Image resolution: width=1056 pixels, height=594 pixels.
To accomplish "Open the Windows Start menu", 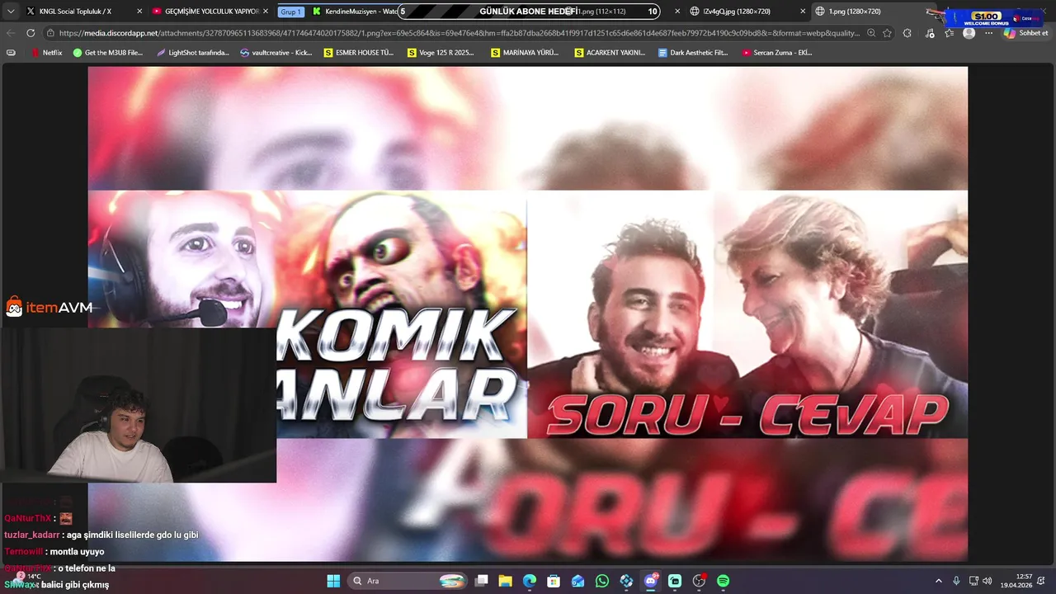I will tap(333, 581).
